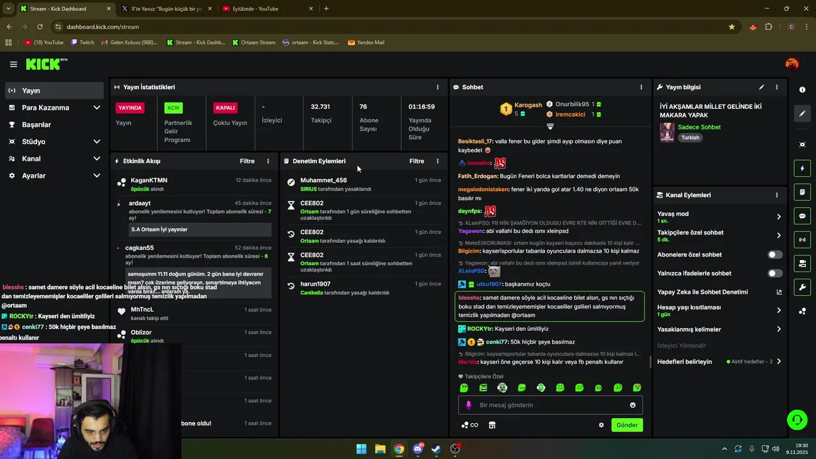
Task: Open chat settings gear icon
Action: point(601,425)
